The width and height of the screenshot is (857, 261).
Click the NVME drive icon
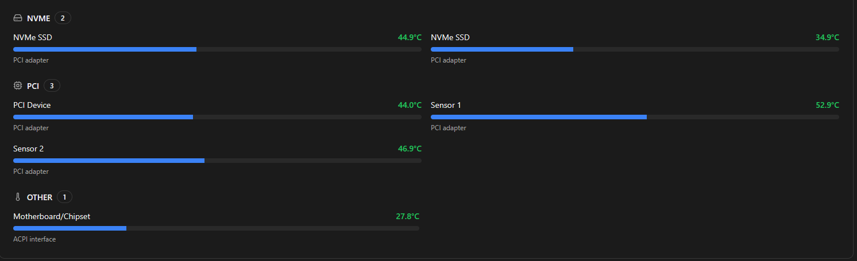17,18
